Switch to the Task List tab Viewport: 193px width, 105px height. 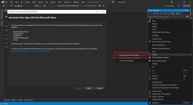tap(14, 100)
